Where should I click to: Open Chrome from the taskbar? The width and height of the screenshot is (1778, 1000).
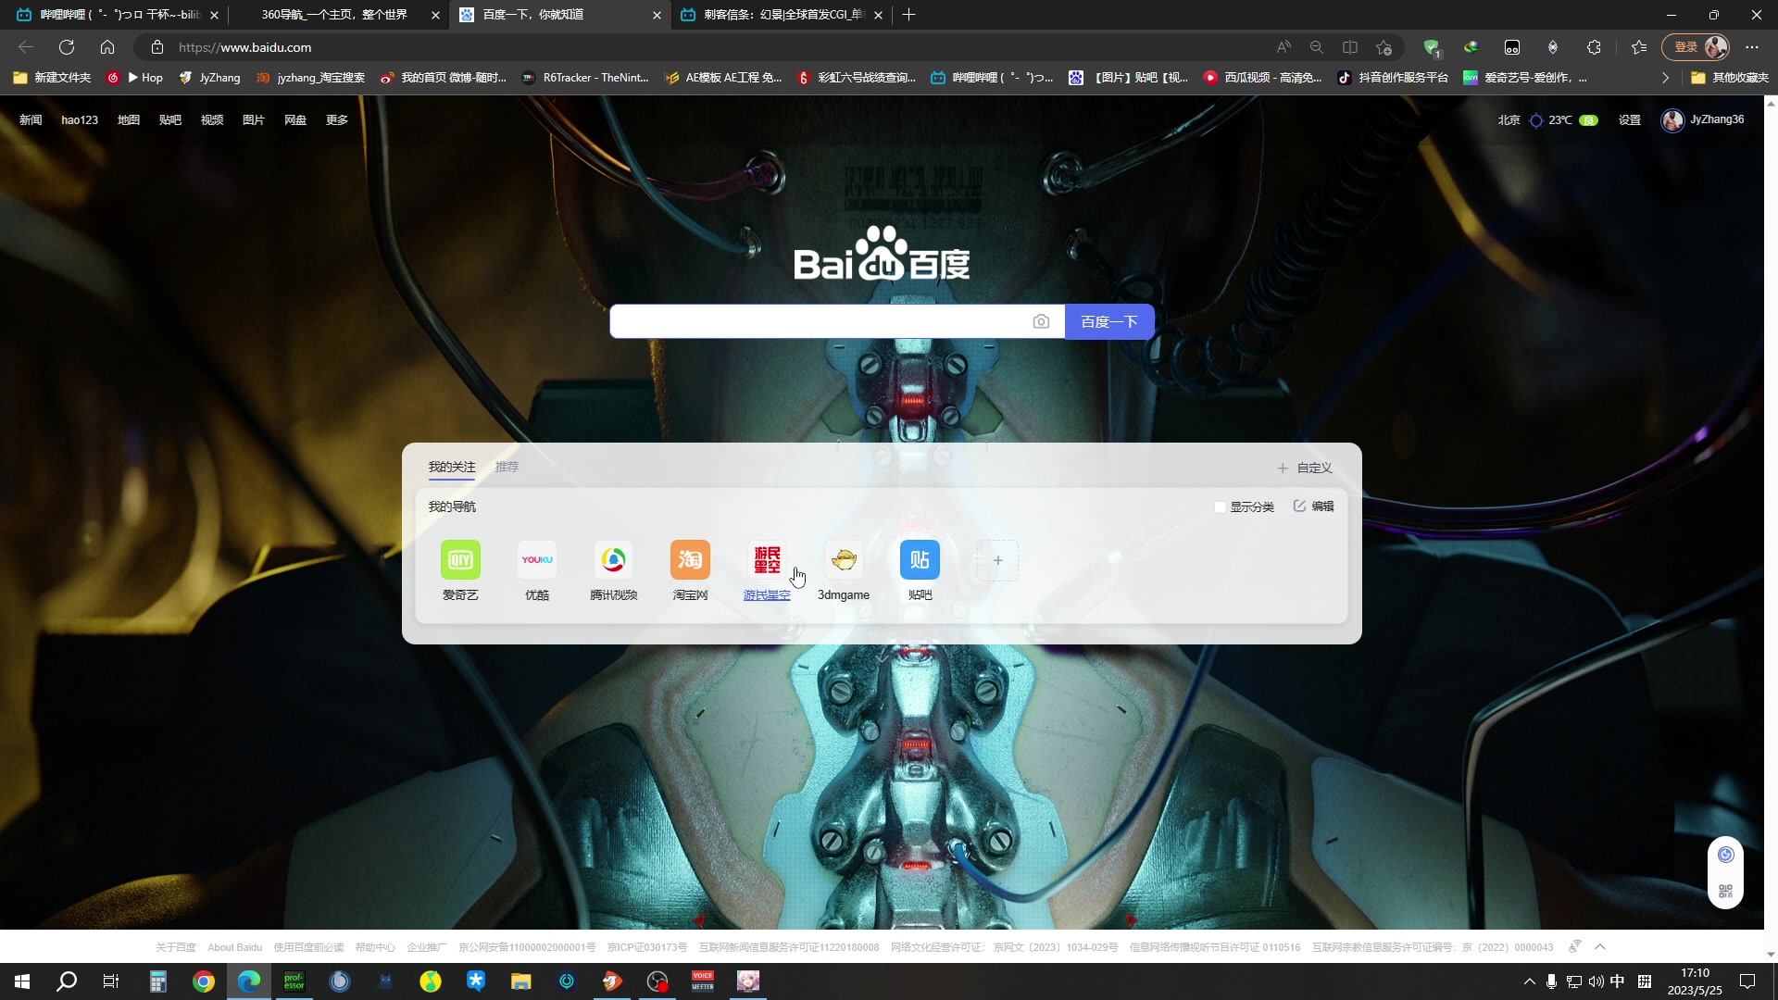[x=204, y=981]
